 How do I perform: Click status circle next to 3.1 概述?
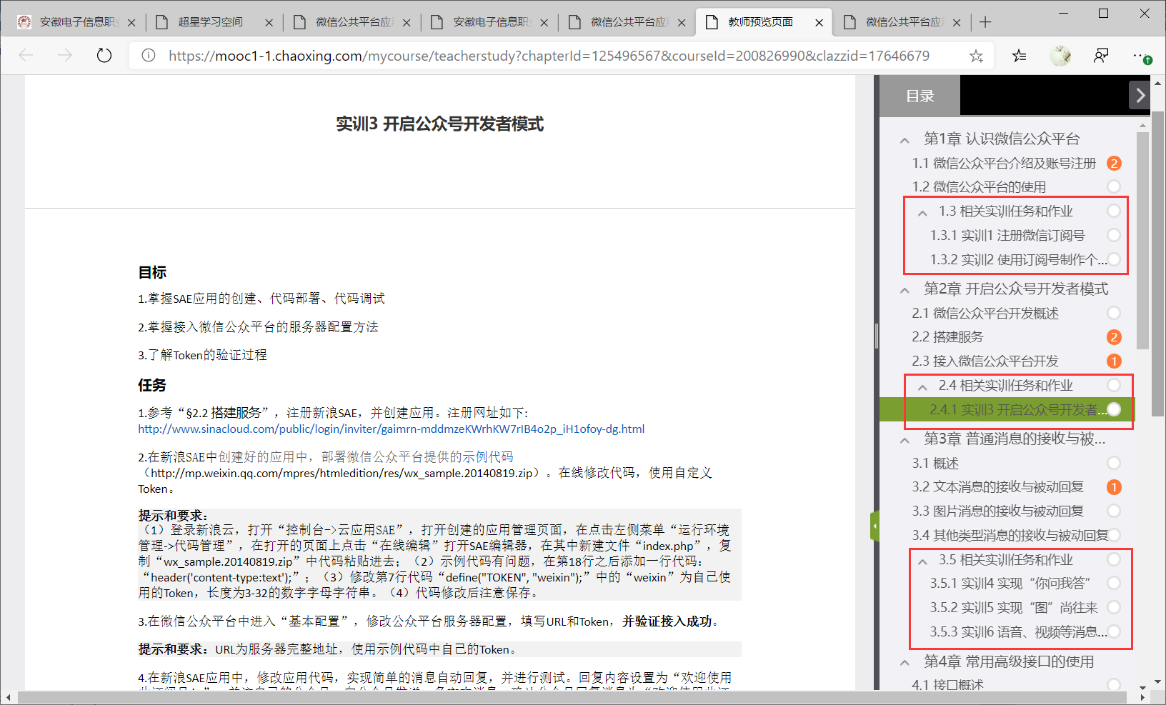[x=1113, y=463]
